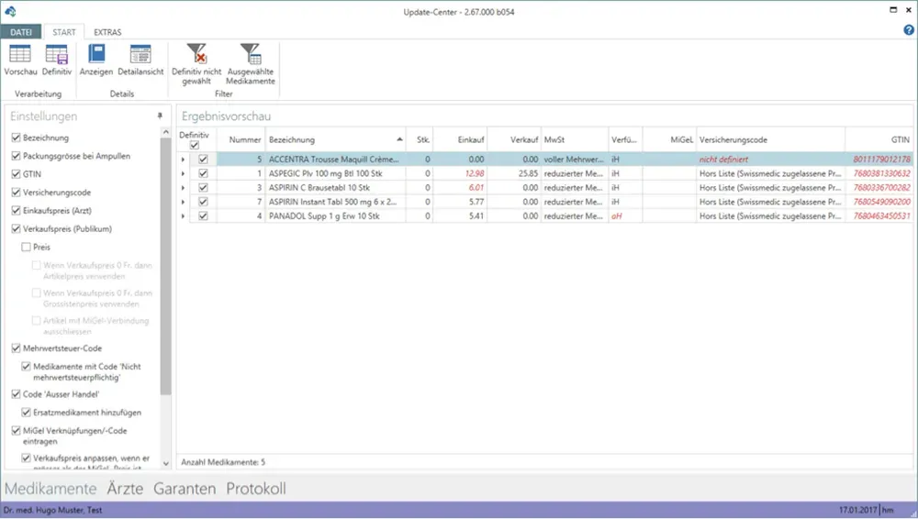Toggle the Mehrwertsteuer-Code checkbox
Screen dimensions: 918x519
coord(16,348)
